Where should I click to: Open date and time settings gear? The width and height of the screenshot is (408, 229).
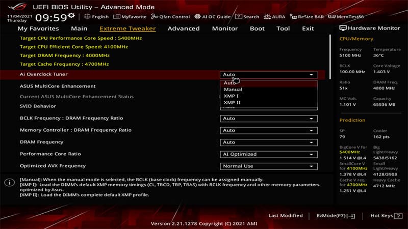pos(71,16)
